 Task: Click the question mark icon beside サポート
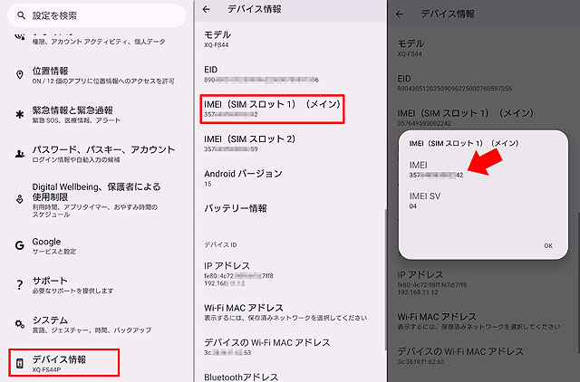pos(20,284)
